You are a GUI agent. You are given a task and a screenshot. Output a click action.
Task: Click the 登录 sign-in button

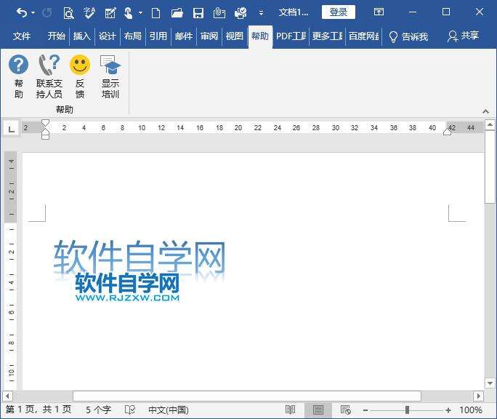(x=338, y=12)
